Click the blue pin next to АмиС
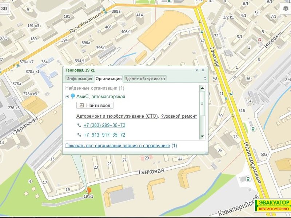291x218 pixels. 73,96
